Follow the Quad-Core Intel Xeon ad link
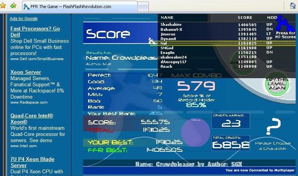This screenshot has height=176, width=298. point(32,119)
